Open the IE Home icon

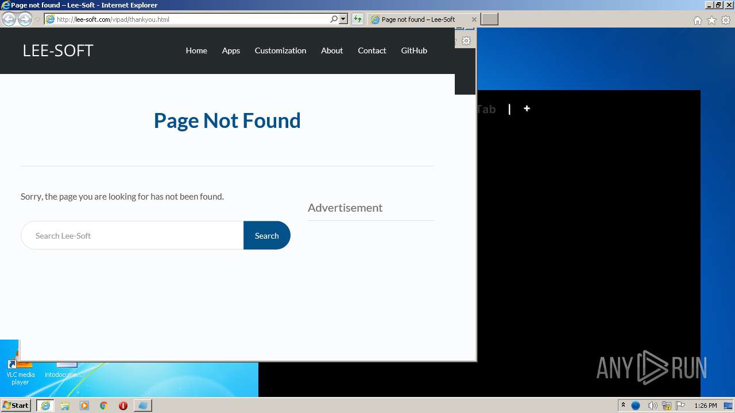[697, 20]
